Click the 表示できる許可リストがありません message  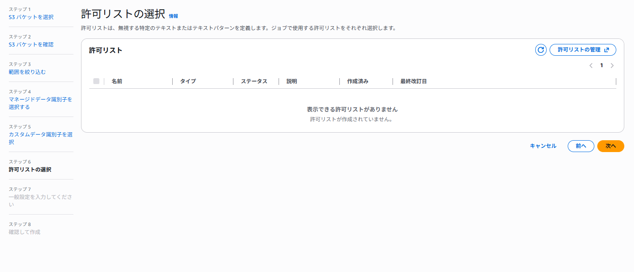(352, 109)
